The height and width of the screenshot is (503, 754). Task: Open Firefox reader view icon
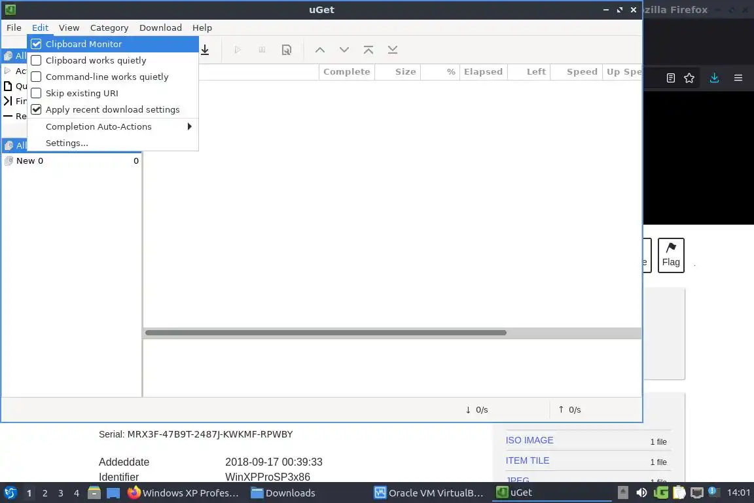pyautogui.click(x=671, y=78)
